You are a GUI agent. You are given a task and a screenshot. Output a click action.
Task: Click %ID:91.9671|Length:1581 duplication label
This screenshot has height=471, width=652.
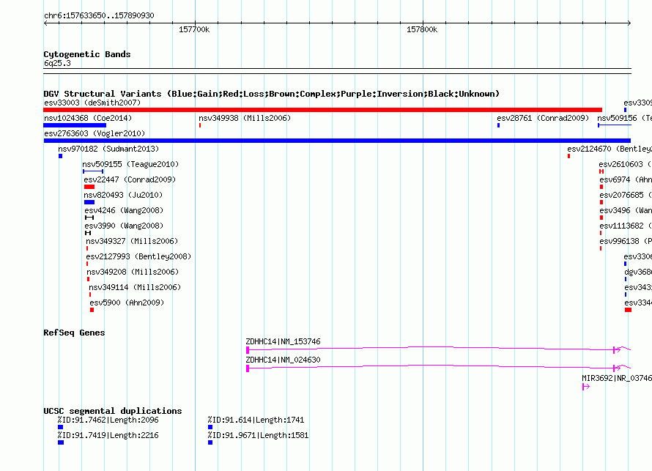coord(258,435)
